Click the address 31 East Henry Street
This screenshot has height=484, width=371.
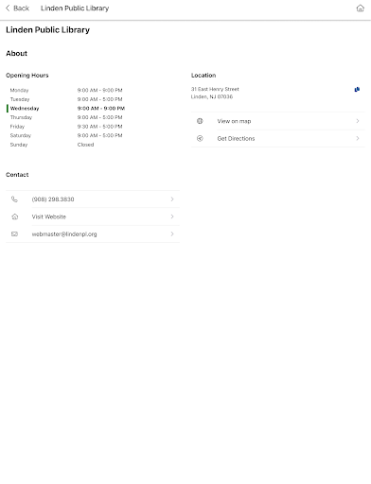pyautogui.click(x=215, y=89)
